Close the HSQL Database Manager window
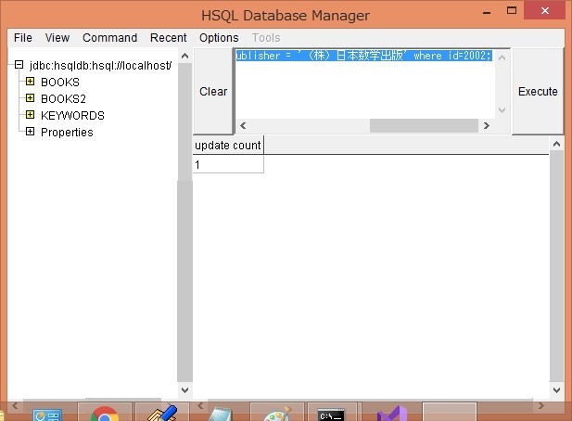This screenshot has height=421, width=572. click(x=544, y=10)
